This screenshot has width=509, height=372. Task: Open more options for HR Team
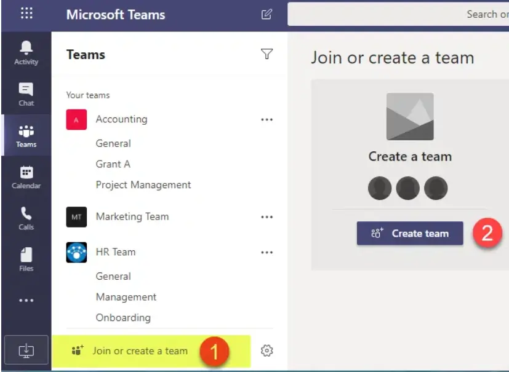click(267, 252)
